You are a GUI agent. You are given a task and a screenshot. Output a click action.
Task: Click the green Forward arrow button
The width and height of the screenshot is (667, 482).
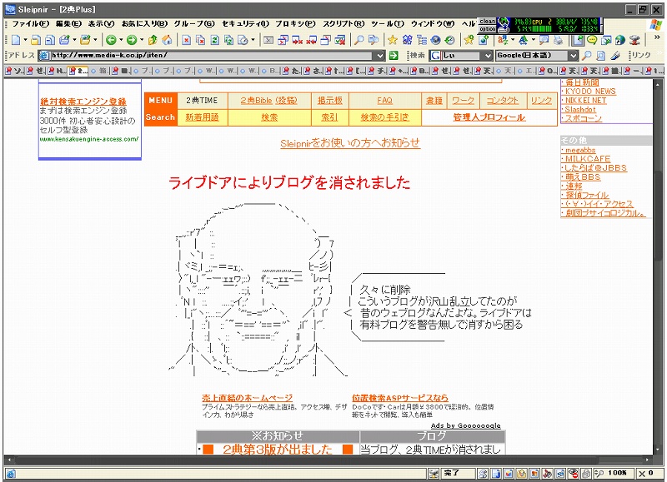click(132, 40)
